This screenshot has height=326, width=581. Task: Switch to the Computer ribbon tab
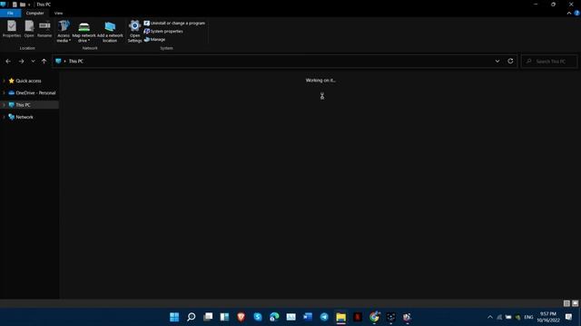pyautogui.click(x=34, y=13)
